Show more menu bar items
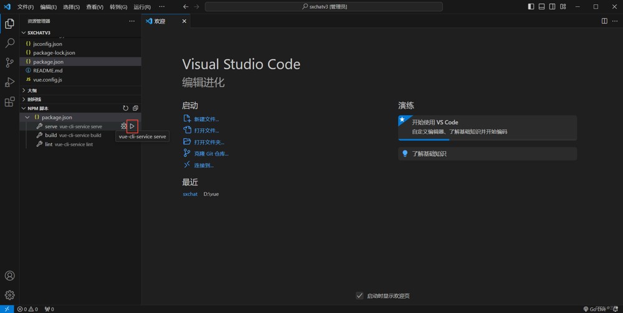Viewport: 623px width, 313px height. [162, 7]
